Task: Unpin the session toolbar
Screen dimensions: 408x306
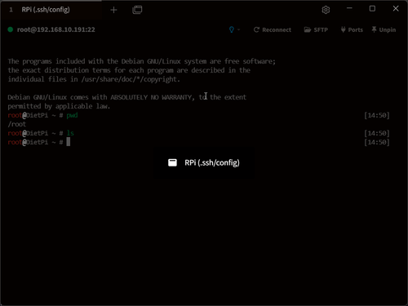Action: click(384, 29)
